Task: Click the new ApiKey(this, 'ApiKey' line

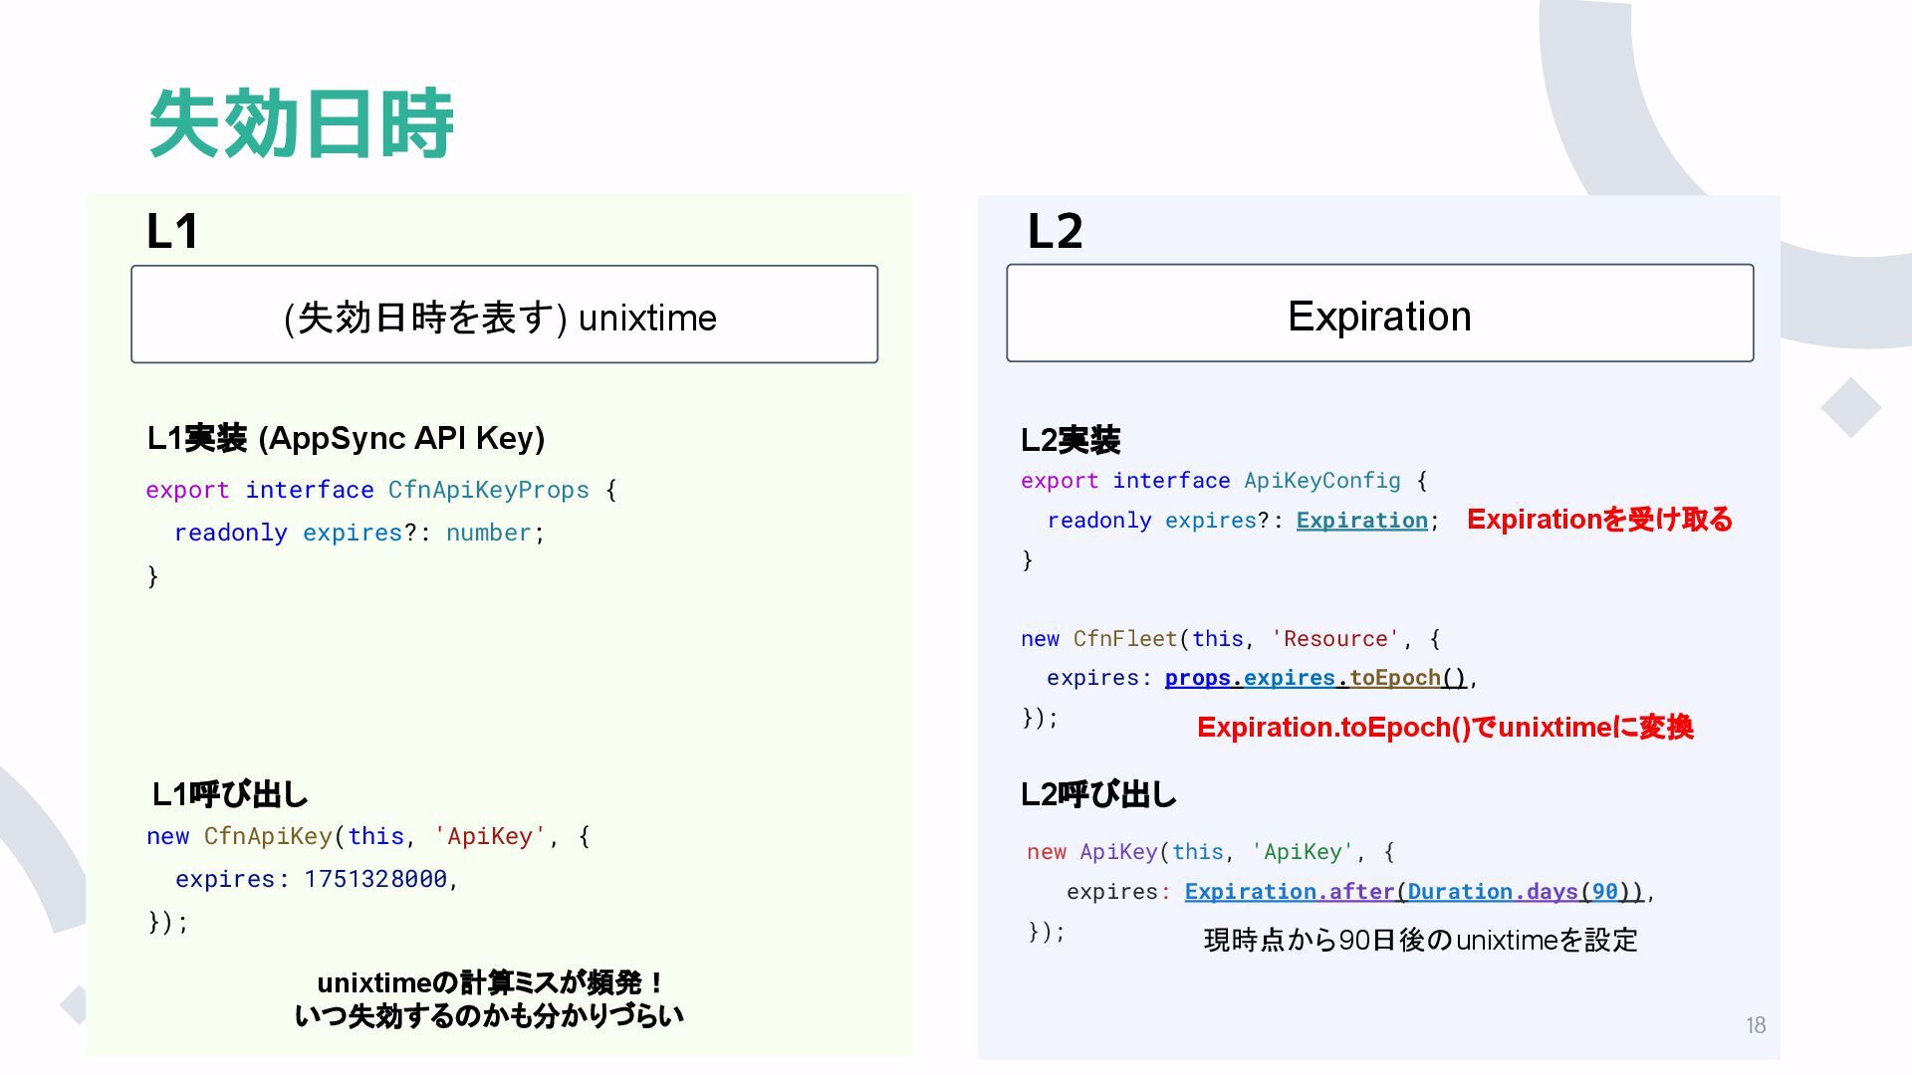Action: click(1211, 852)
